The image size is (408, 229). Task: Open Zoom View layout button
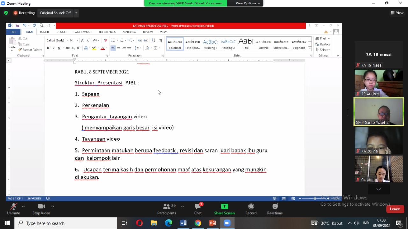[397, 13]
